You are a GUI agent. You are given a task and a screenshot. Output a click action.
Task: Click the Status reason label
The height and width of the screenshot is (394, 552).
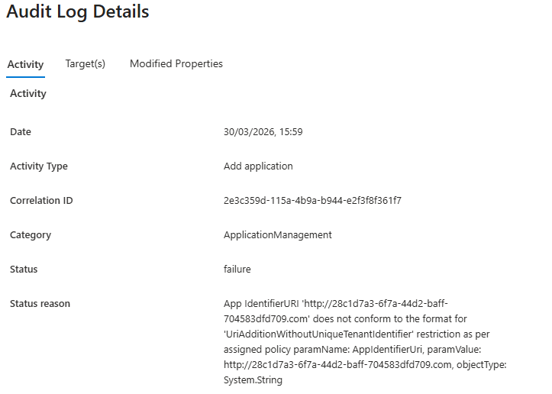click(40, 304)
